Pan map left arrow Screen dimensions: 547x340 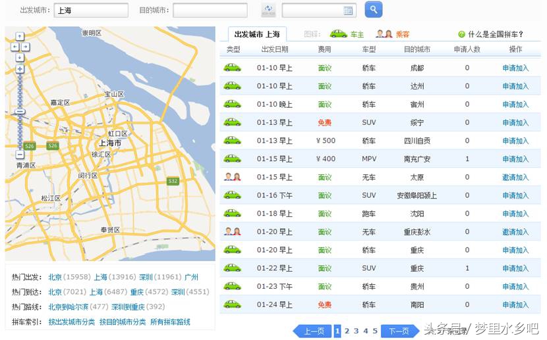(x=15, y=47)
